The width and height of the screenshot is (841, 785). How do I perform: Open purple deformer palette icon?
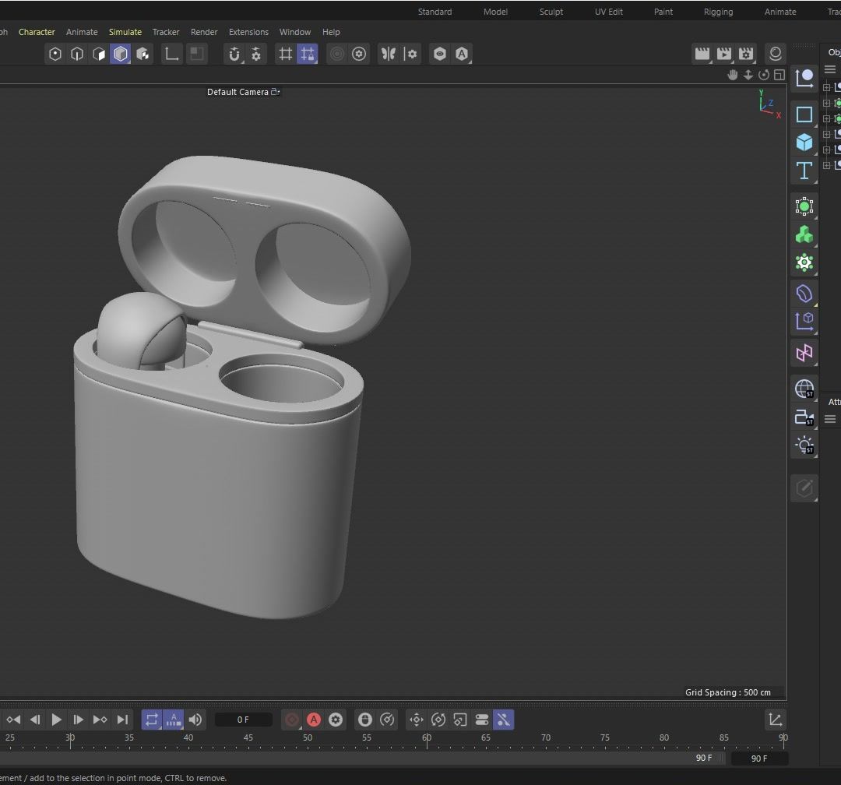pos(804,294)
